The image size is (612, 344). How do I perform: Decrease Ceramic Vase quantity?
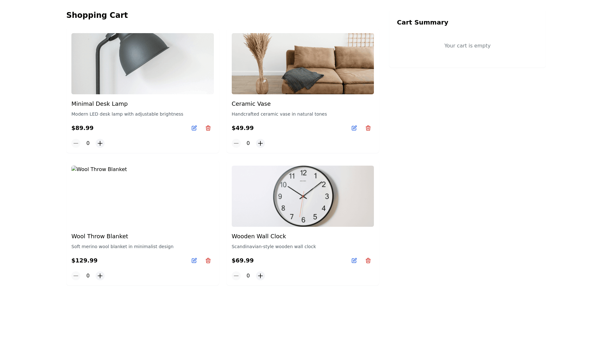(x=236, y=143)
